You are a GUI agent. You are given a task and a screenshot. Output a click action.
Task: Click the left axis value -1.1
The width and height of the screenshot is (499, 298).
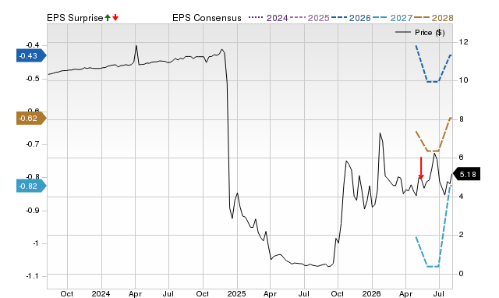tap(33, 276)
